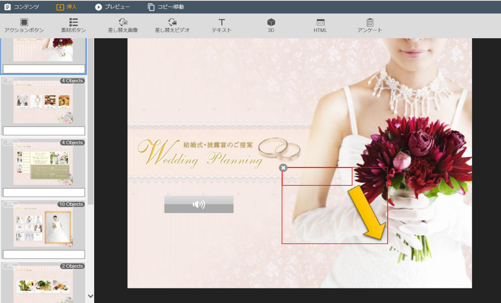Click the name field under page P2
501x303 pixels.
pyautogui.click(x=44, y=131)
